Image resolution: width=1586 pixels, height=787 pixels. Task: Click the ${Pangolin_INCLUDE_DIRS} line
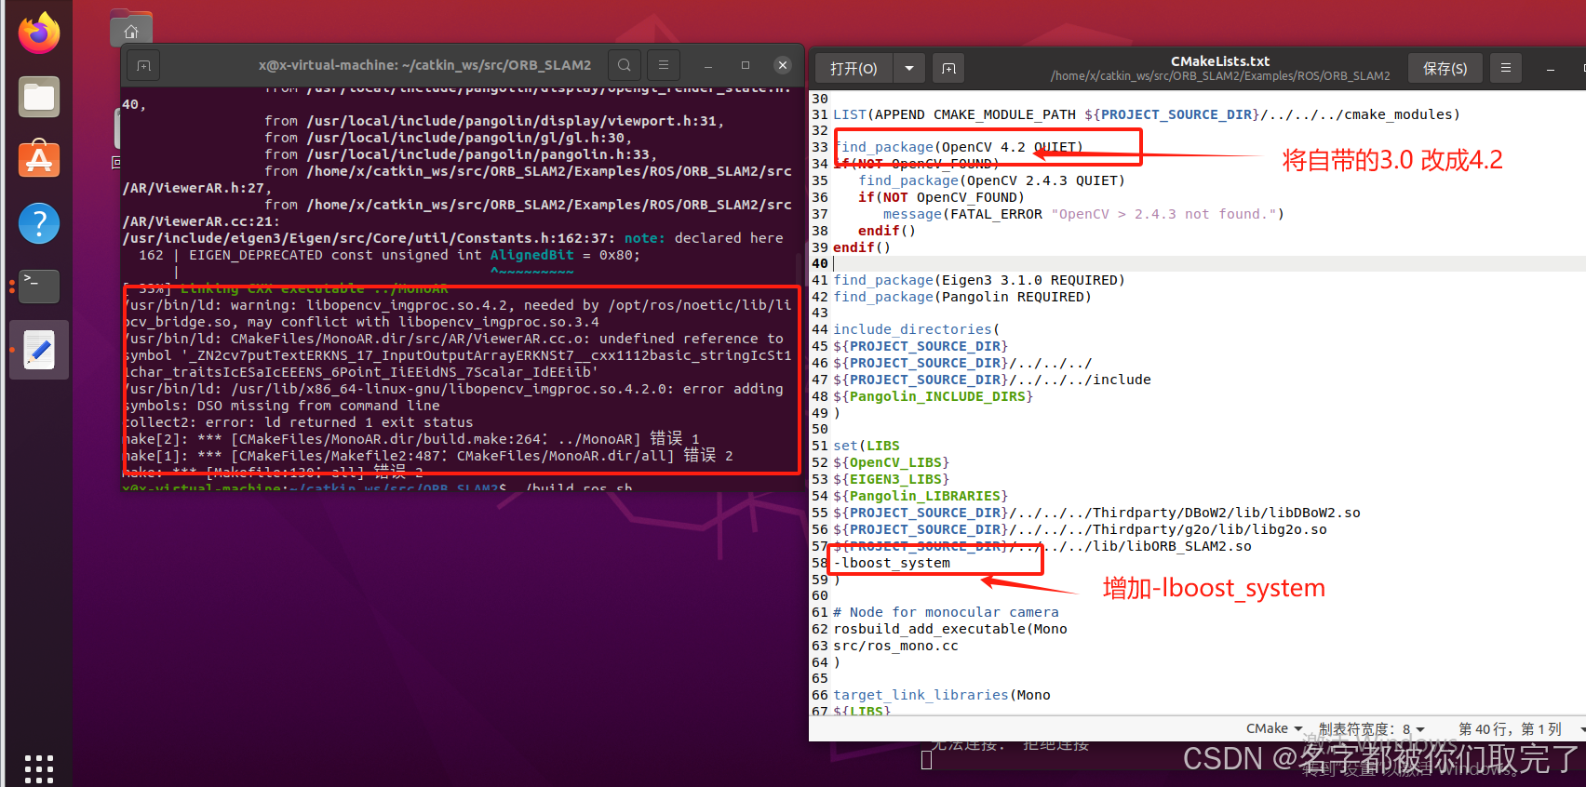pos(933,396)
